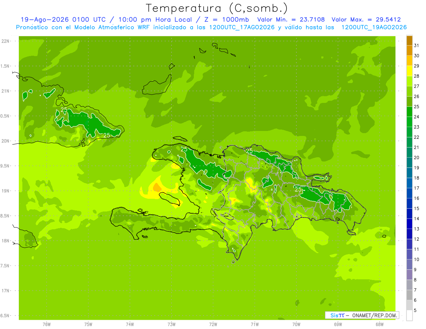Click the 21N latitude axis label
Image resolution: width=426 pixels, height=329 pixels.
click(6, 91)
